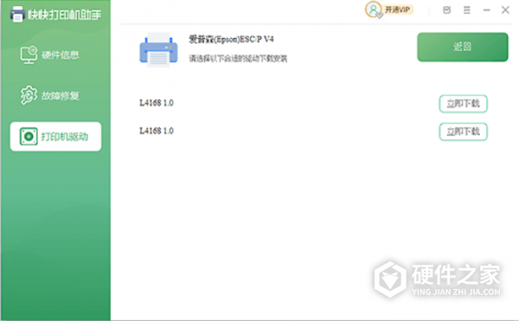Click the second L4168 1.0 entry text
The height and width of the screenshot is (321, 519).
point(157,131)
